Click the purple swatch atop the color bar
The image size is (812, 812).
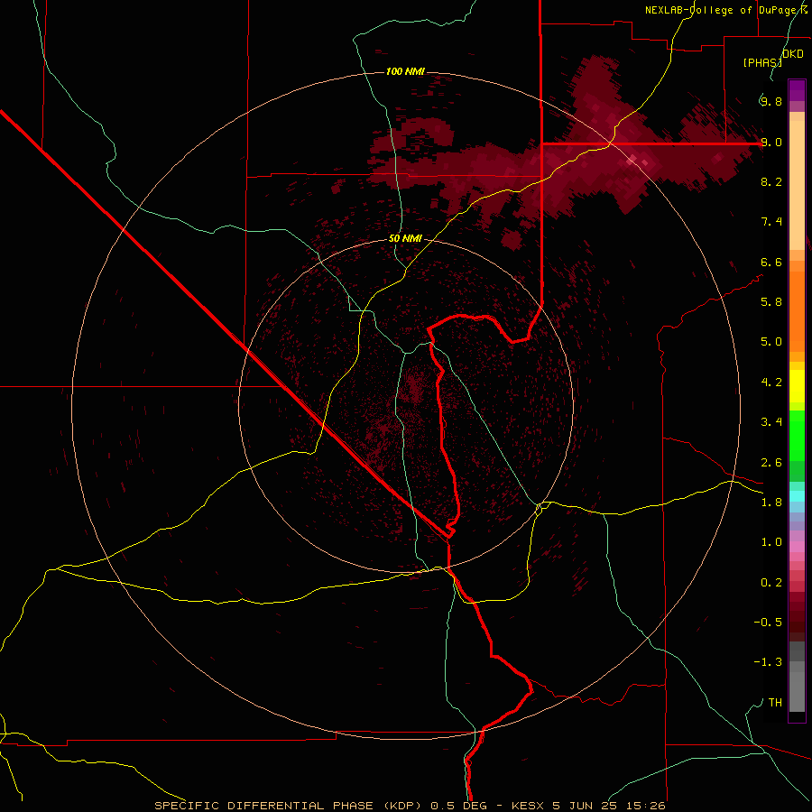[797, 90]
